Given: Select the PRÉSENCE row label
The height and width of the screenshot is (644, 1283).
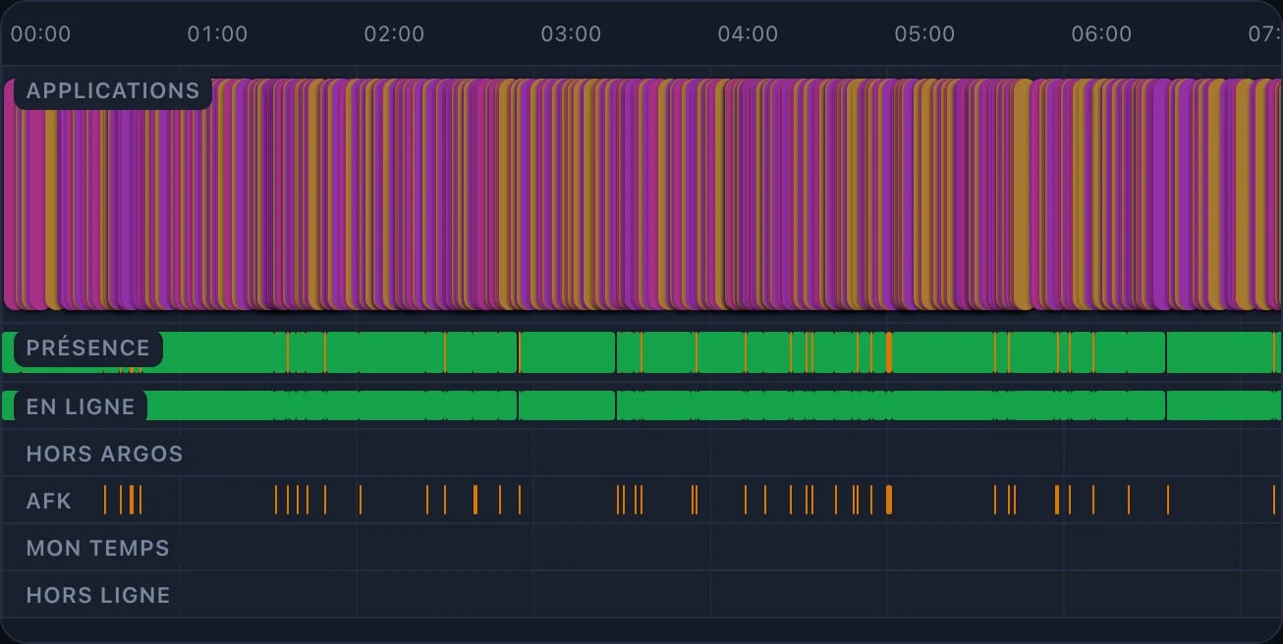Looking at the screenshot, I should click(88, 349).
